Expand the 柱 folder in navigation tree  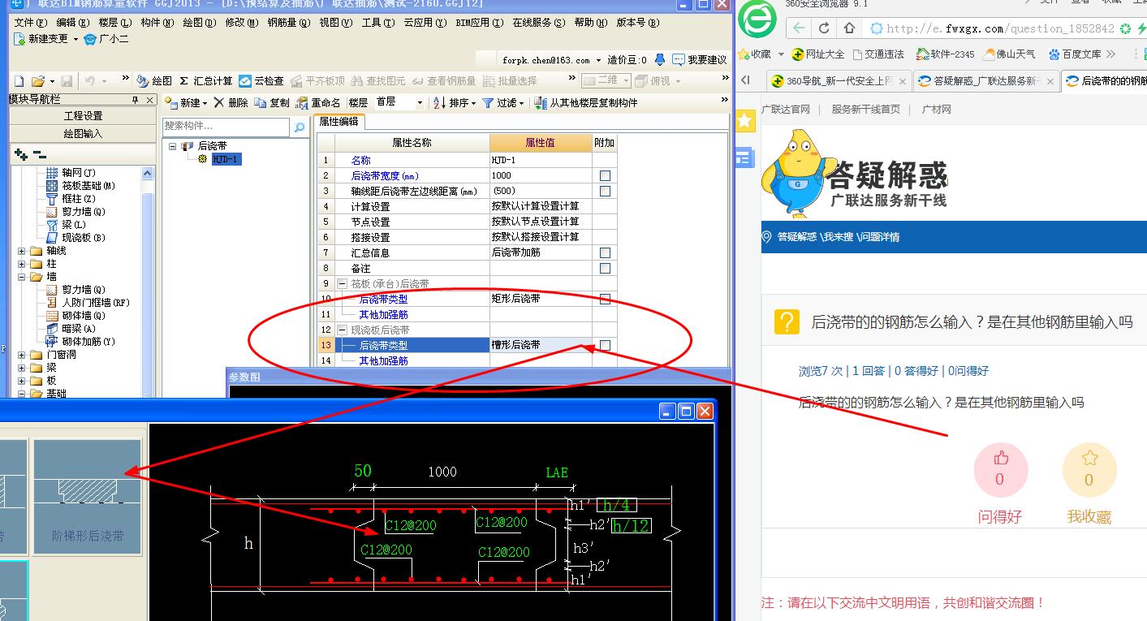click(x=22, y=264)
